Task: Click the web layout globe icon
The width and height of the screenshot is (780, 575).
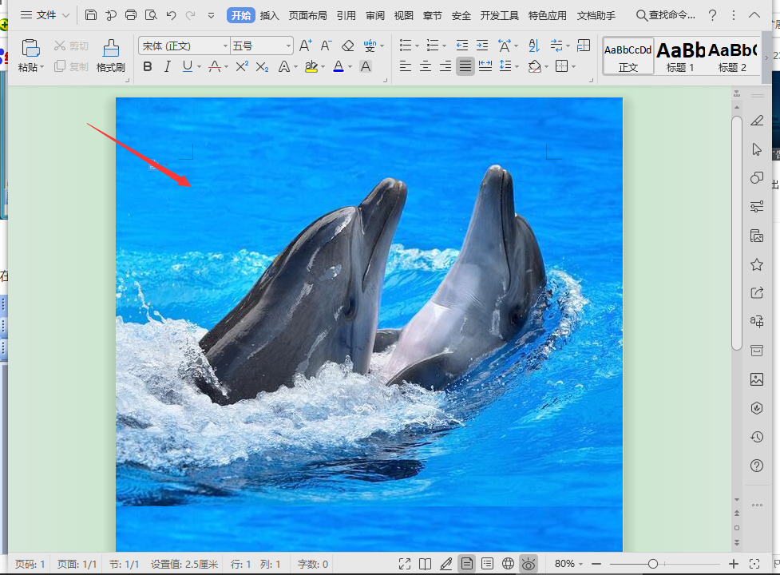Action: (x=508, y=564)
